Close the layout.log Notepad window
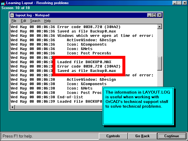Screen dimensions: 188x141 click(x=160, y=15)
